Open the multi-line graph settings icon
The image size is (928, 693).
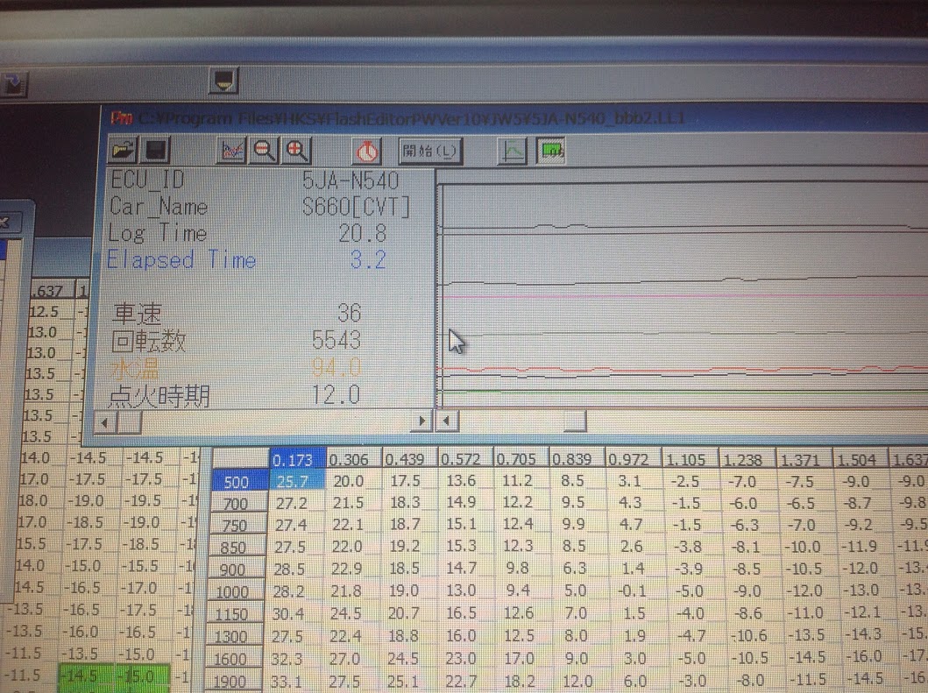click(x=231, y=151)
